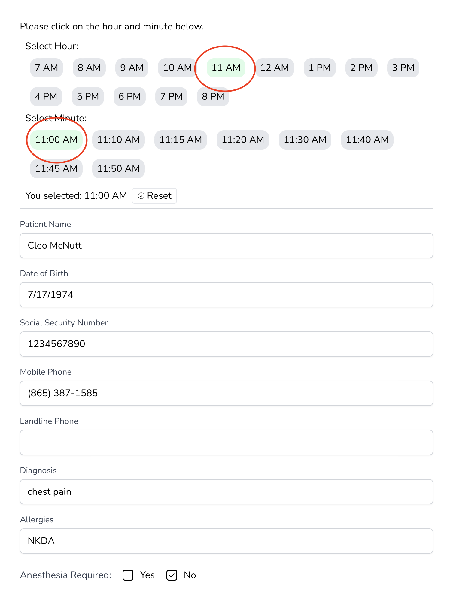This screenshot has width=450, height=592.
Task: Choose the 11:15 AM minute option
Action: (181, 140)
